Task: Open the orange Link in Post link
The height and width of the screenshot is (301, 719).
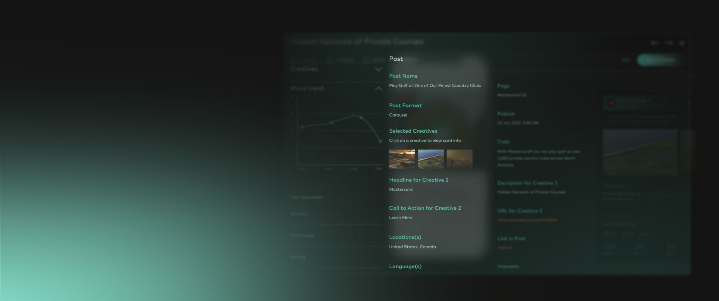Action: [x=504, y=247]
